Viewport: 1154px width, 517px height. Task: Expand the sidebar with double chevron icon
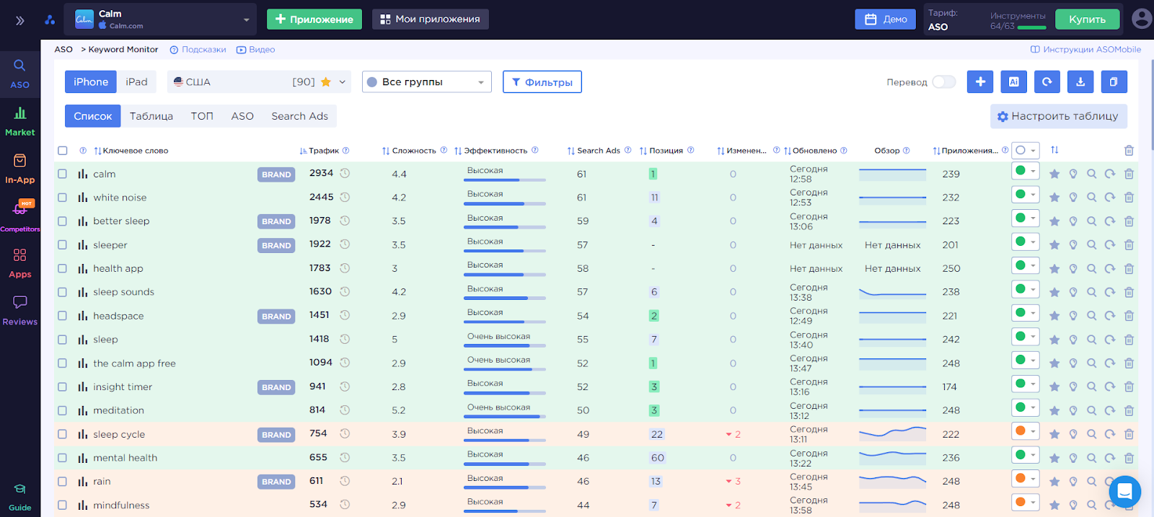[20, 20]
